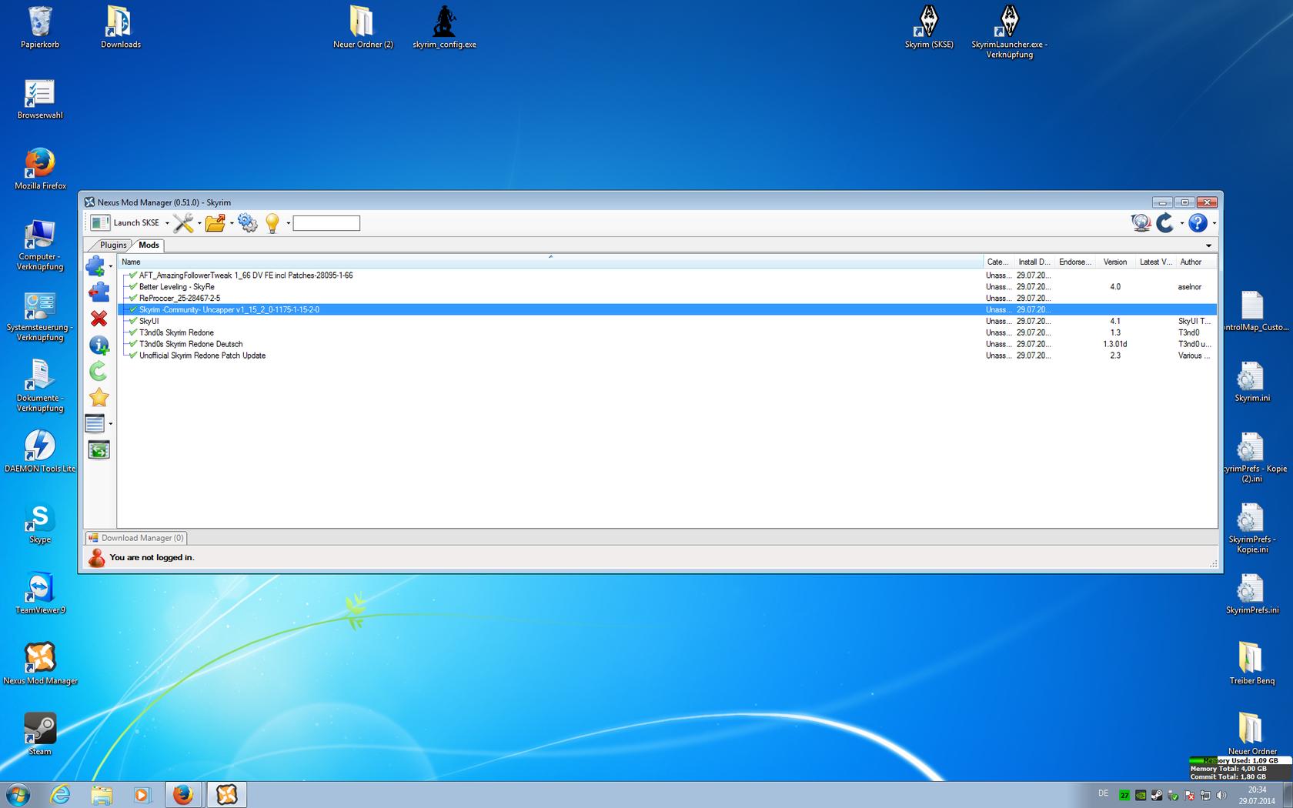
Task: Click the Add Mod from File puzzle icon
Action: 95,266
